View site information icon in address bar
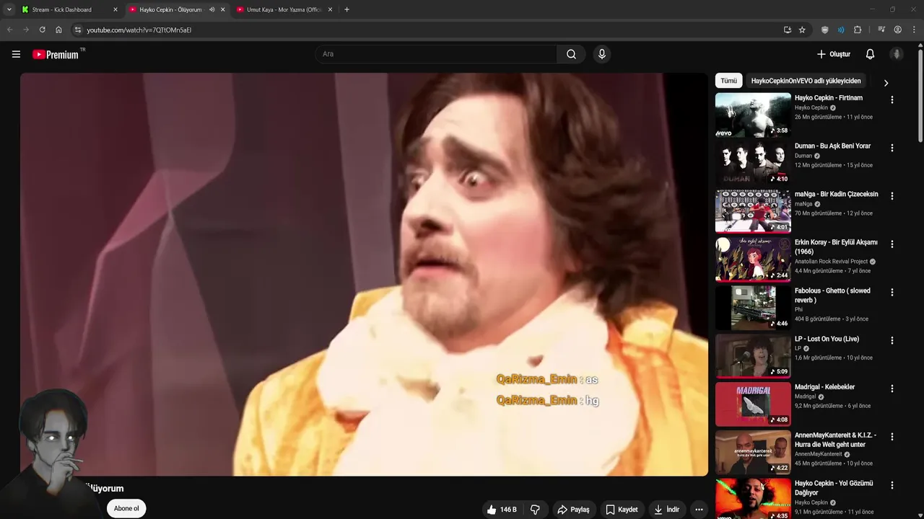The image size is (924, 519). click(78, 30)
